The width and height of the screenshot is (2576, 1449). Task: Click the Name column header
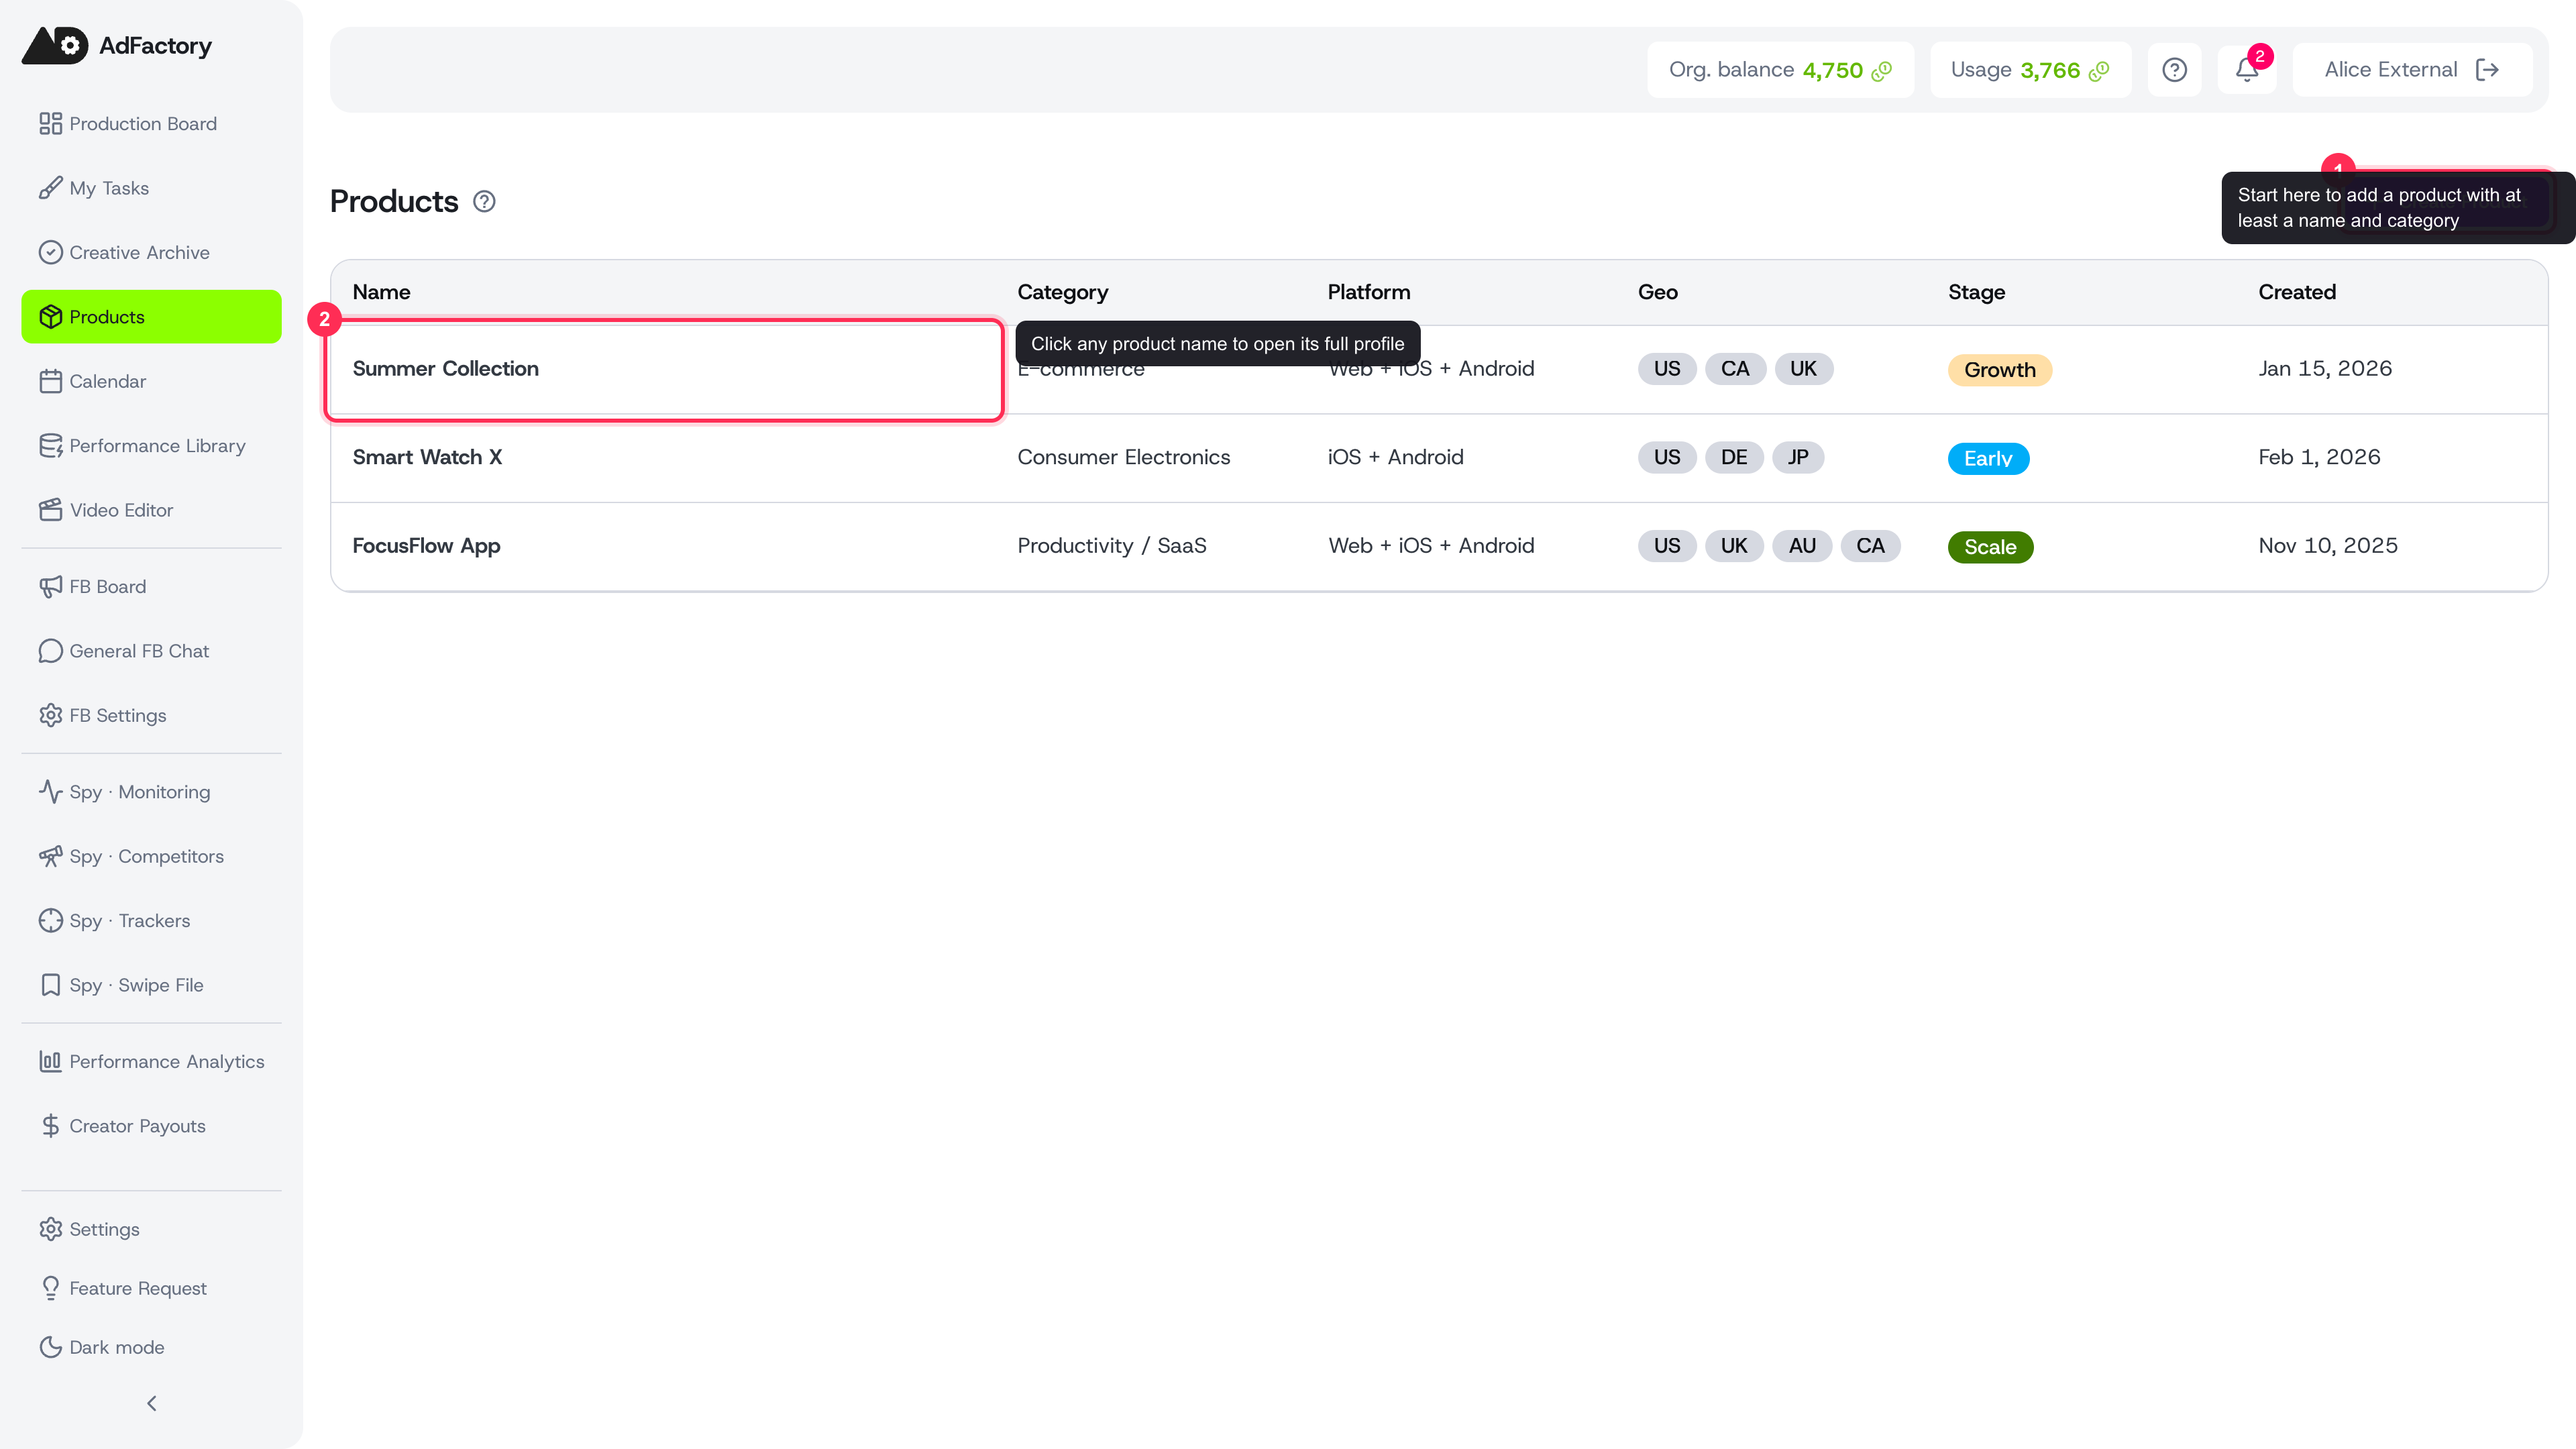(x=381, y=292)
